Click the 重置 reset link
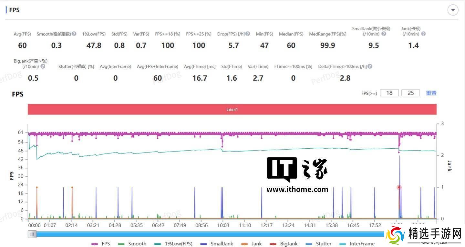The image size is (465, 247). point(431,93)
